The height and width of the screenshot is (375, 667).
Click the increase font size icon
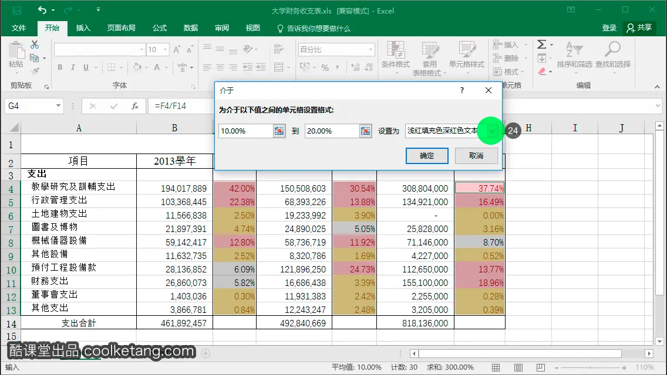(177, 50)
